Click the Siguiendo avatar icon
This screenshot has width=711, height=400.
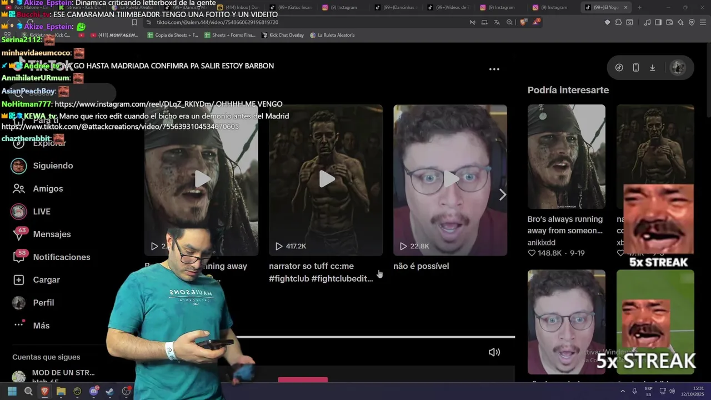tap(19, 166)
